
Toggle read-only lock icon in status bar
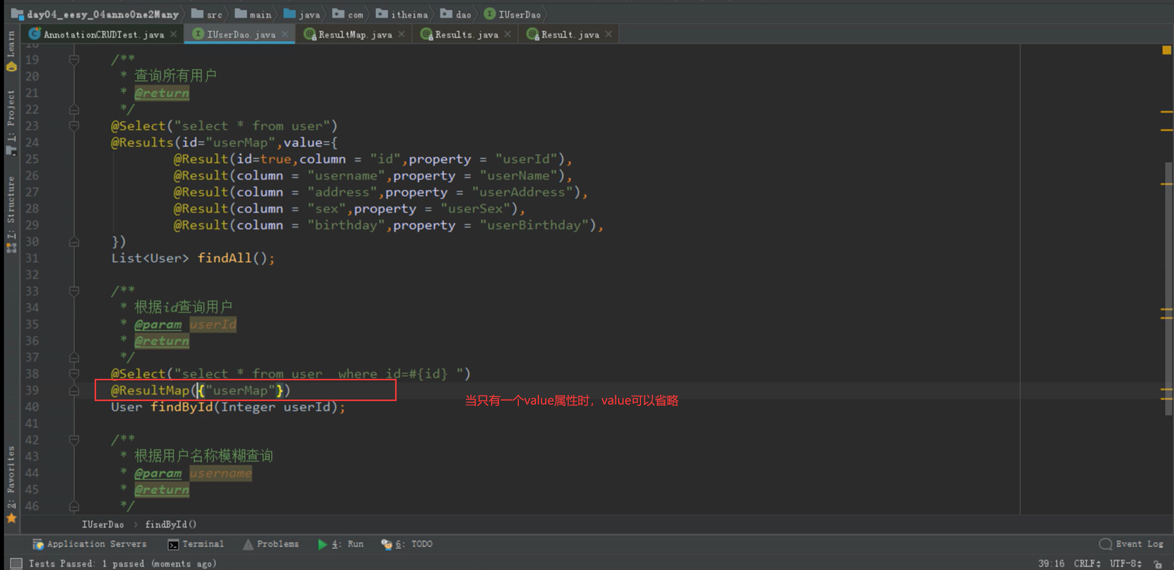click(x=1158, y=564)
